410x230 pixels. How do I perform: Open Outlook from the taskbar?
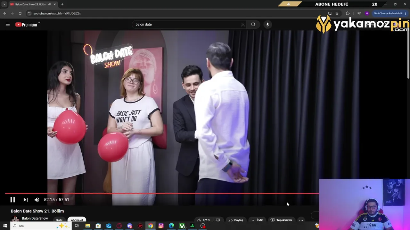pos(109,226)
